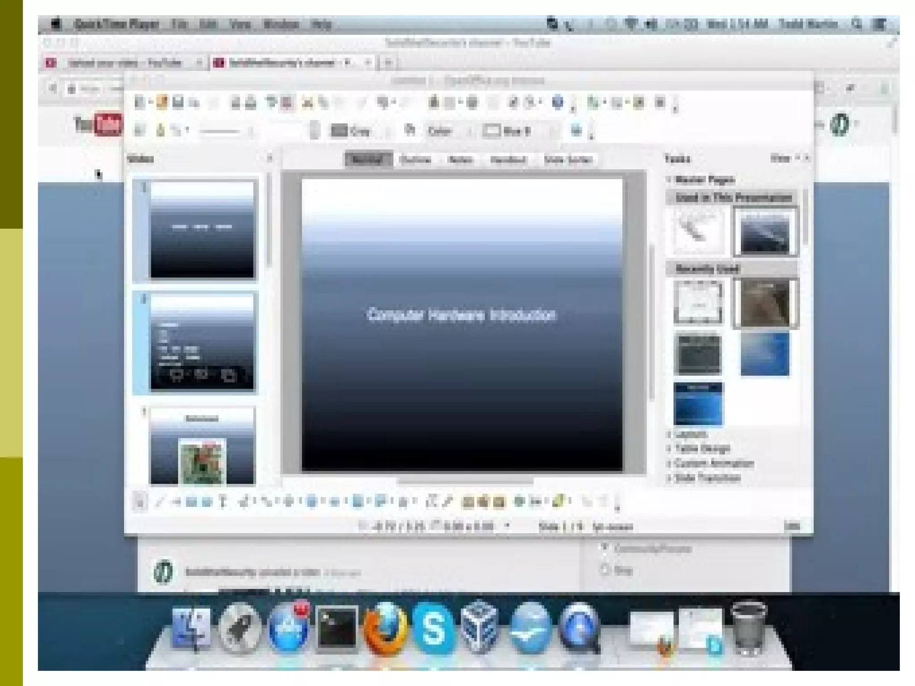
Task: Select the arrow Select tool in drawing toolbar
Action: 139,502
